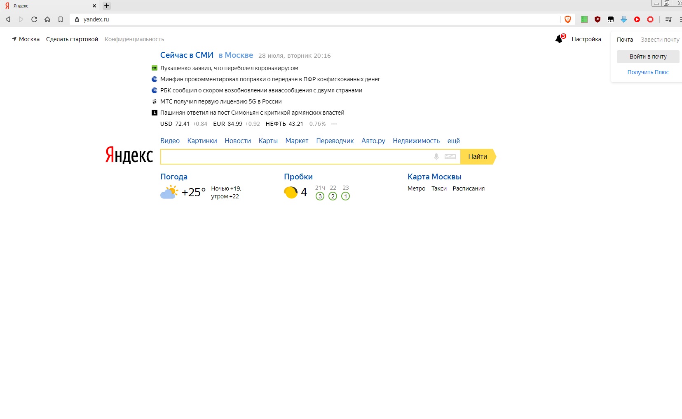
Task: Open the Пашинян Симоньян headline
Action: point(252,113)
